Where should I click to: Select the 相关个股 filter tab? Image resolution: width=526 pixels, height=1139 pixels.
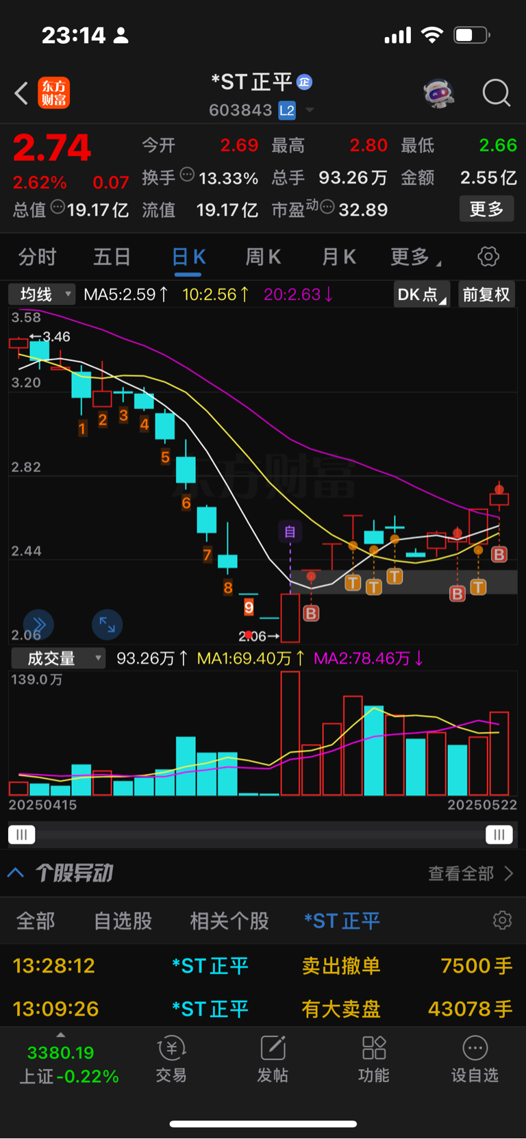(229, 921)
